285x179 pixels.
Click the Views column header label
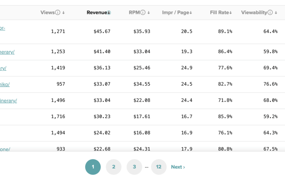point(47,12)
